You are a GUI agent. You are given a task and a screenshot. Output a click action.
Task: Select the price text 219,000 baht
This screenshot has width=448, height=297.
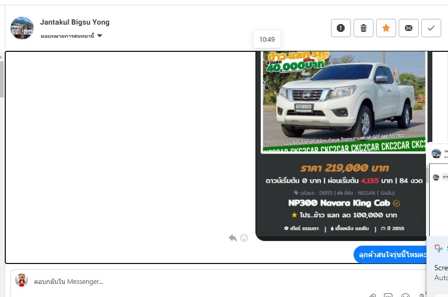pyautogui.click(x=344, y=168)
